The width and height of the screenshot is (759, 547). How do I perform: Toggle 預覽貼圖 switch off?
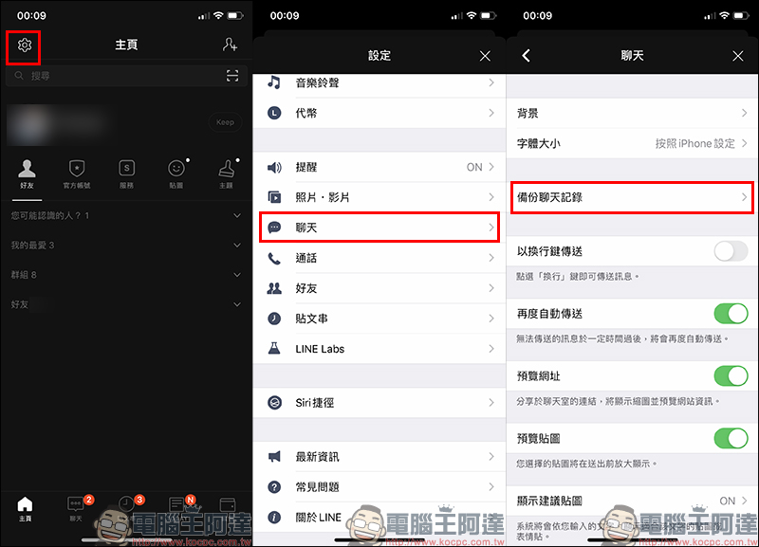pos(731,438)
